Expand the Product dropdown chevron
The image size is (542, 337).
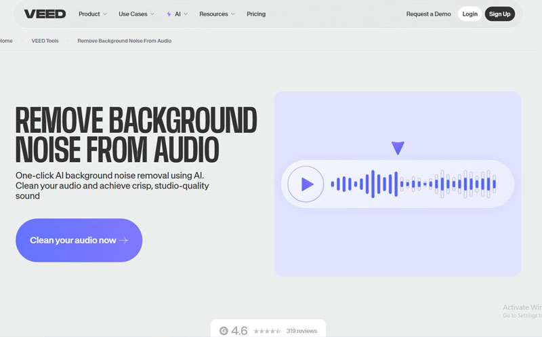pyautogui.click(x=105, y=14)
